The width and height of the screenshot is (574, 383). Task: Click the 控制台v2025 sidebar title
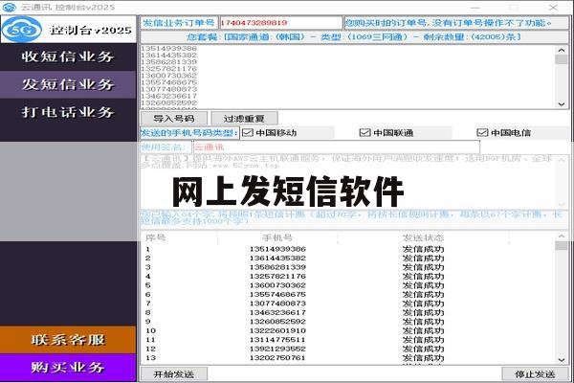tap(90, 30)
